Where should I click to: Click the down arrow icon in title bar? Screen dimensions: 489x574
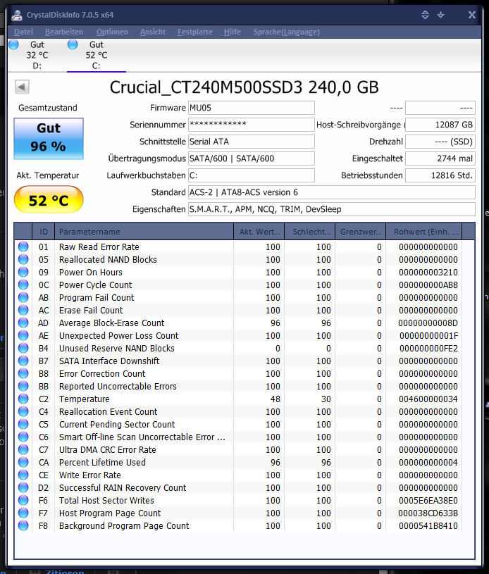[x=440, y=15]
